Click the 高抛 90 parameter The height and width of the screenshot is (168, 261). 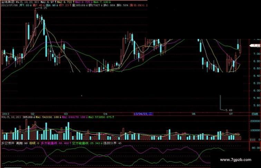click(22, 143)
